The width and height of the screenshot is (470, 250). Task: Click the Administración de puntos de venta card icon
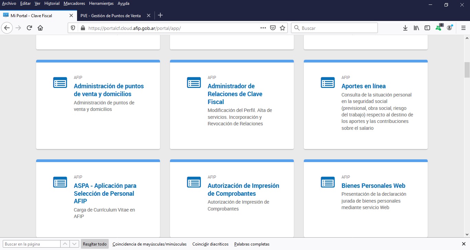(x=60, y=83)
